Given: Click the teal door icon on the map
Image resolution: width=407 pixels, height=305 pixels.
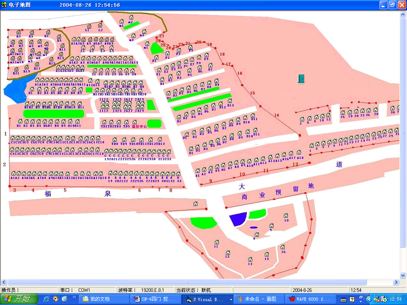Looking at the screenshot, I should tap(301, 79).
